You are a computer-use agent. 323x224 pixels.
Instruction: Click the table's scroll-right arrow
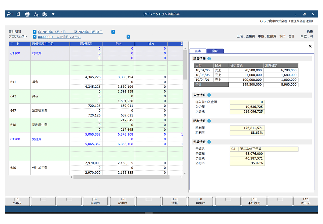coord(181,177)
